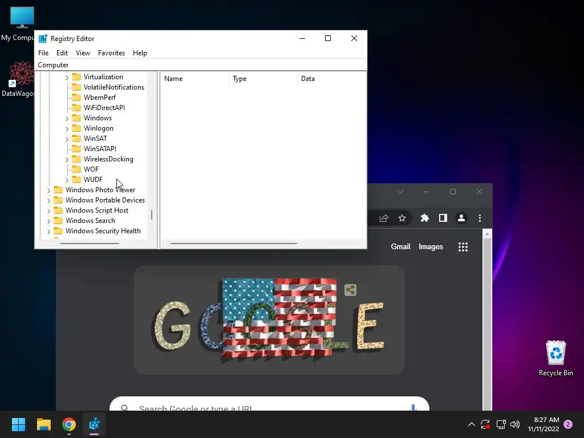
Task: Switch to Chrome from the taskbar
Action: [x=69, y=424]
